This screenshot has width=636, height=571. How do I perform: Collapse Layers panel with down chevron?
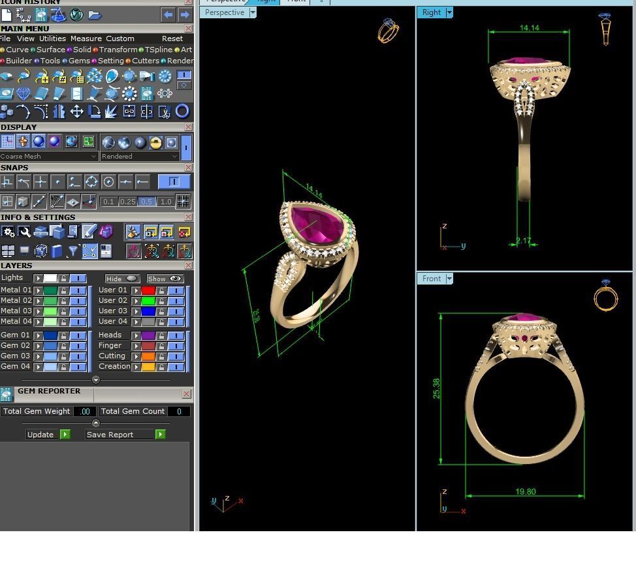[x=96, y=380]
